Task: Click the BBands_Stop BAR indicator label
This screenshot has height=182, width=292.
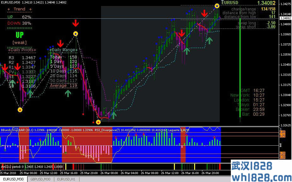Action: [13, 130]
